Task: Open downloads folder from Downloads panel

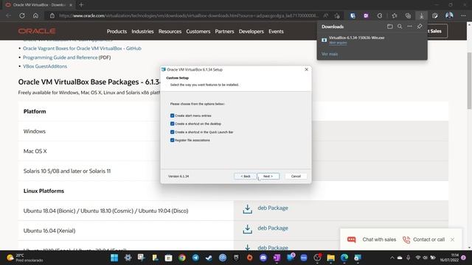Action: point(390,26)
